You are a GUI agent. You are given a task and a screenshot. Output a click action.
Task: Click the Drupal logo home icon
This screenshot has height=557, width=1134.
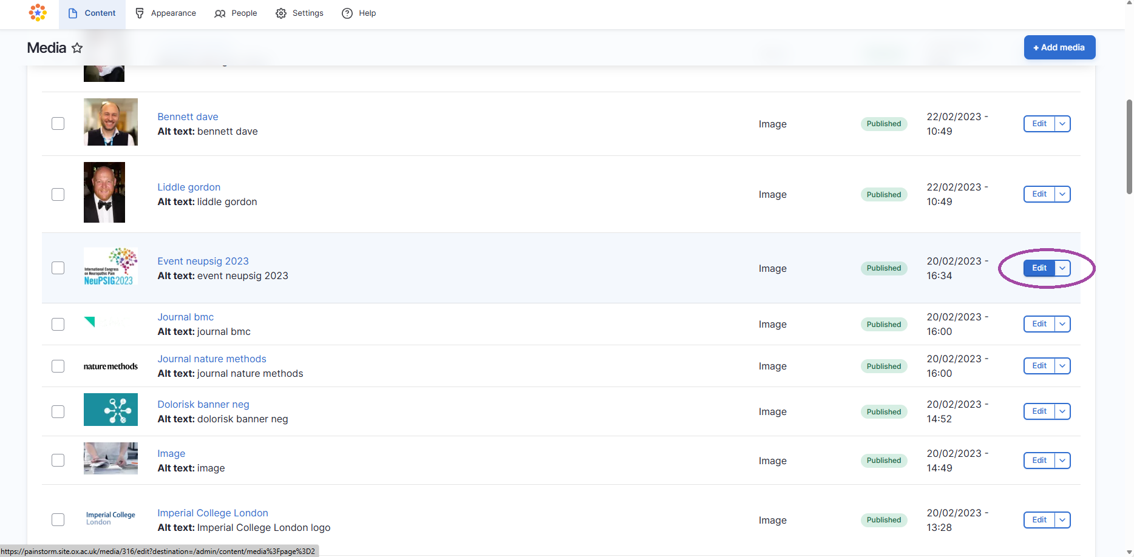coord(38,13)
